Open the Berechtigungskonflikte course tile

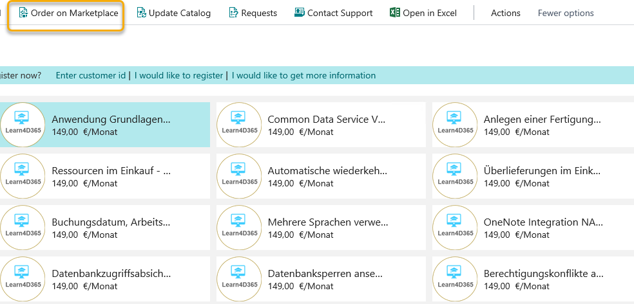coord(543,279)
